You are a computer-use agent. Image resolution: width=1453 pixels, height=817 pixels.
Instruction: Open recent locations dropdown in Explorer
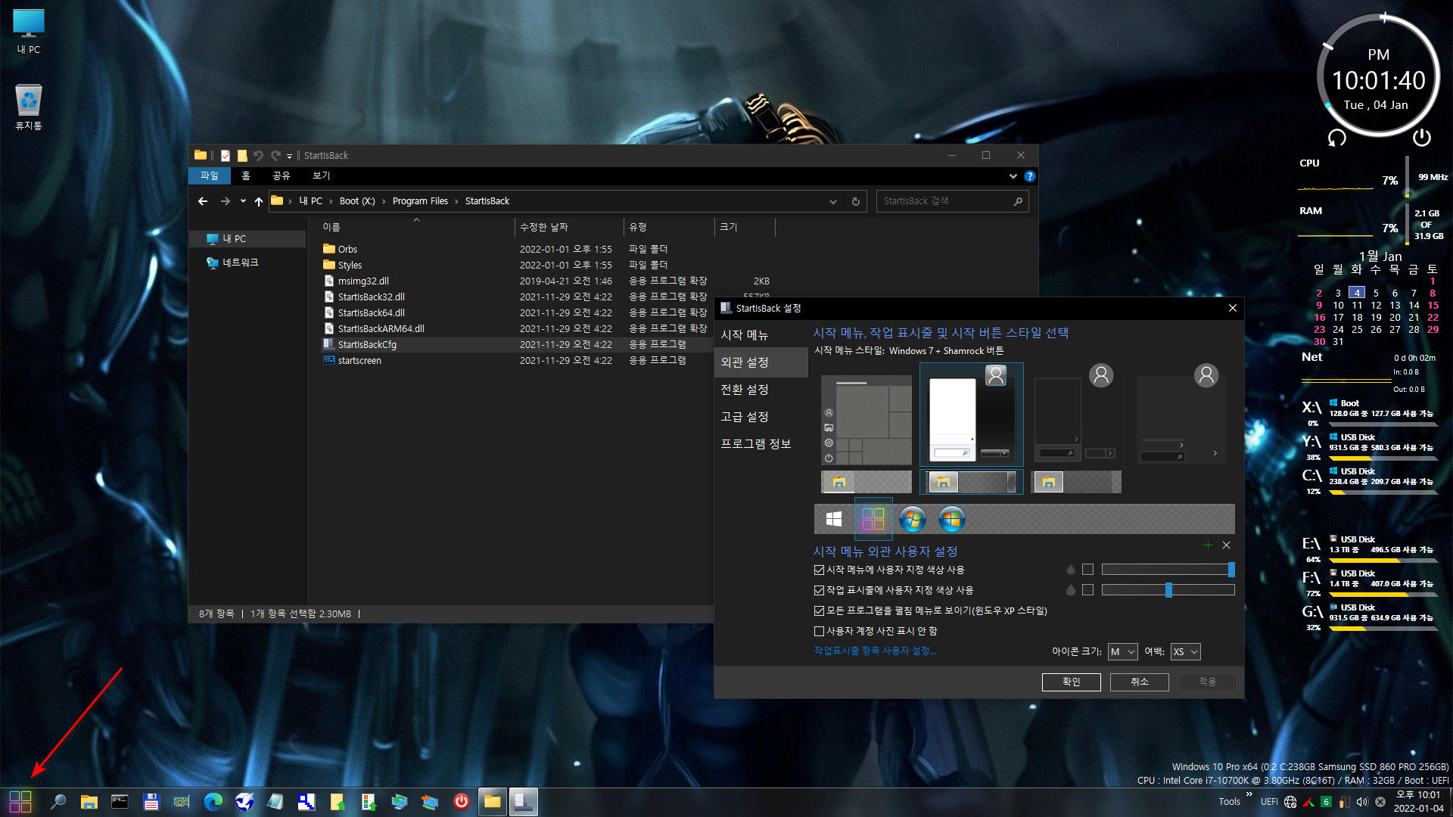tap(243, 201)
